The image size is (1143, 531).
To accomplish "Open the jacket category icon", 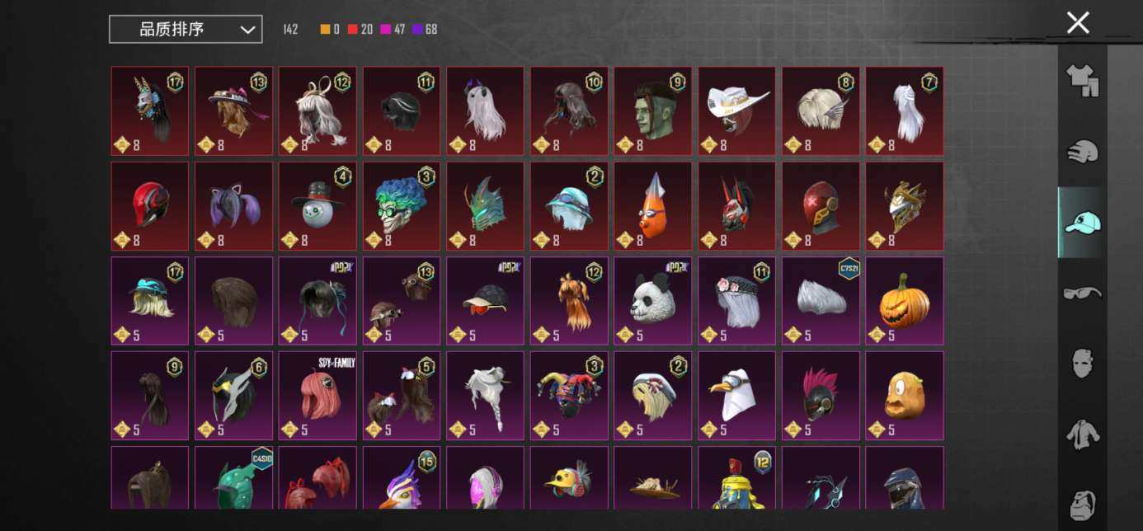I will click(1082, 434).
